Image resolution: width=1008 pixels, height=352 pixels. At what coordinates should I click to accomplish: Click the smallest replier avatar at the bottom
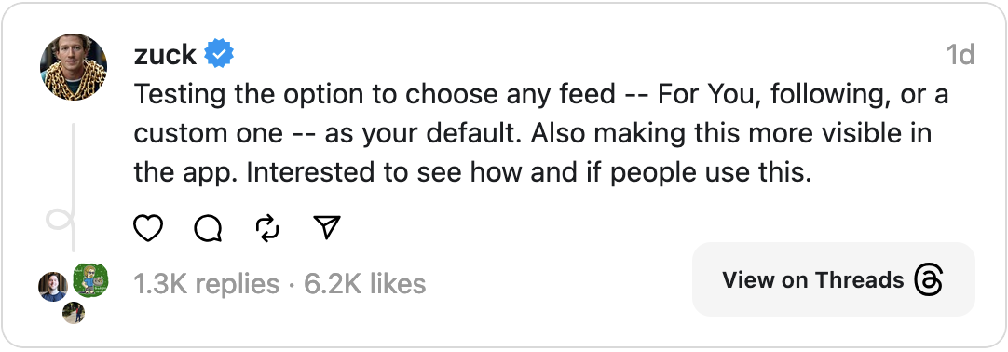pyautogui.click(x=74, y=313)
